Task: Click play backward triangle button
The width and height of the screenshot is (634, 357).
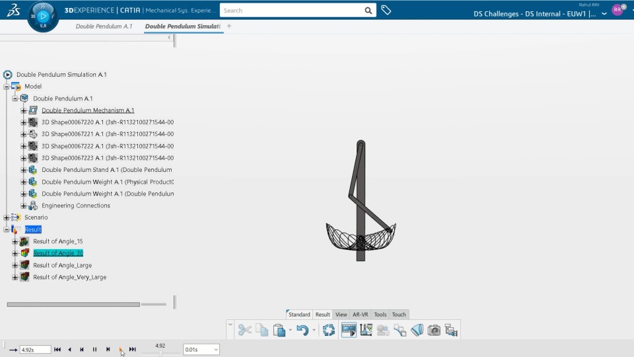Action: pyautogui.click(x=69, y=349)
